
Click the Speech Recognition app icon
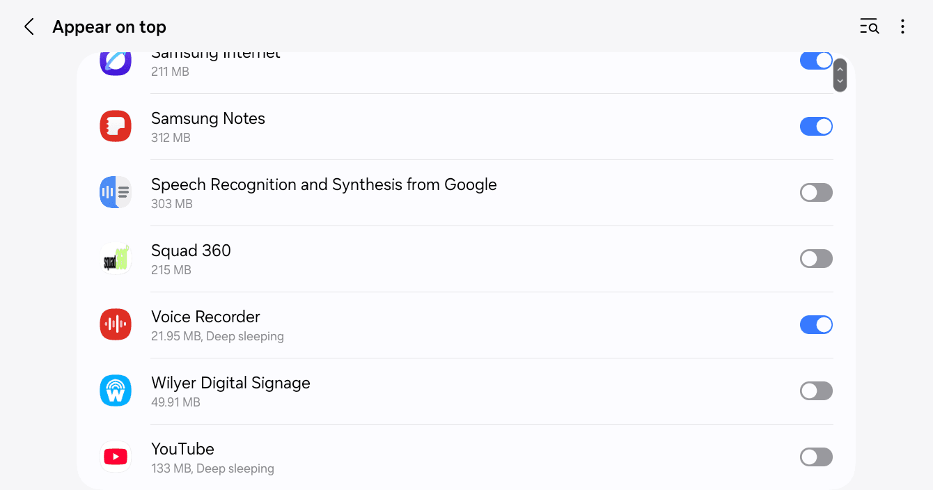click(x=116, y=192)
